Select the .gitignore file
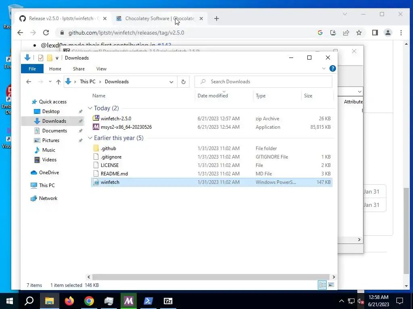 click(x=212, y=157)
